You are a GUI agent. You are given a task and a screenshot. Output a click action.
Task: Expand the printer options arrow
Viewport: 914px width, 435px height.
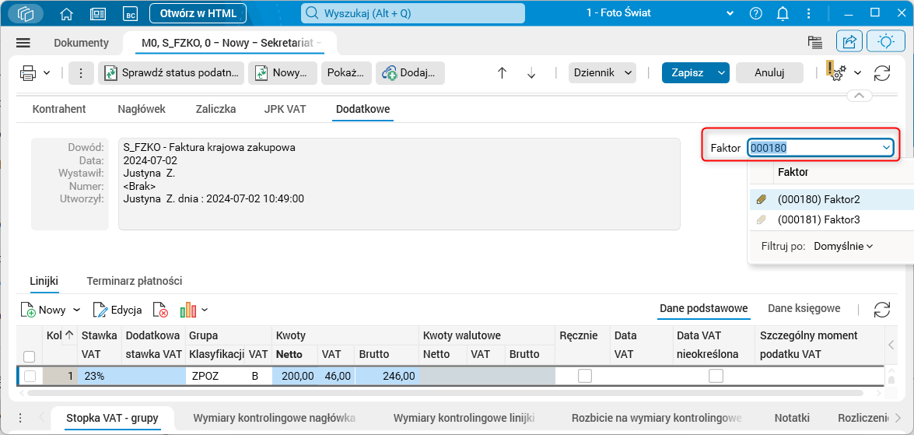[x=47, y=73]
